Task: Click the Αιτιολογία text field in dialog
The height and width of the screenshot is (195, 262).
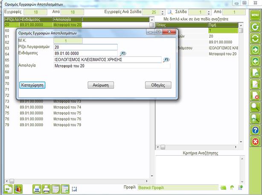Action: tap(112, 66)
